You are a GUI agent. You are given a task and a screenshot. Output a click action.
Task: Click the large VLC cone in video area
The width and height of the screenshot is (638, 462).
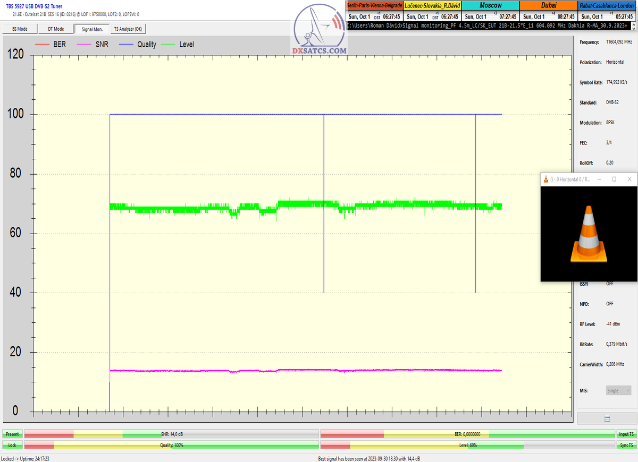pyautogui.click(x=589, y=234)
